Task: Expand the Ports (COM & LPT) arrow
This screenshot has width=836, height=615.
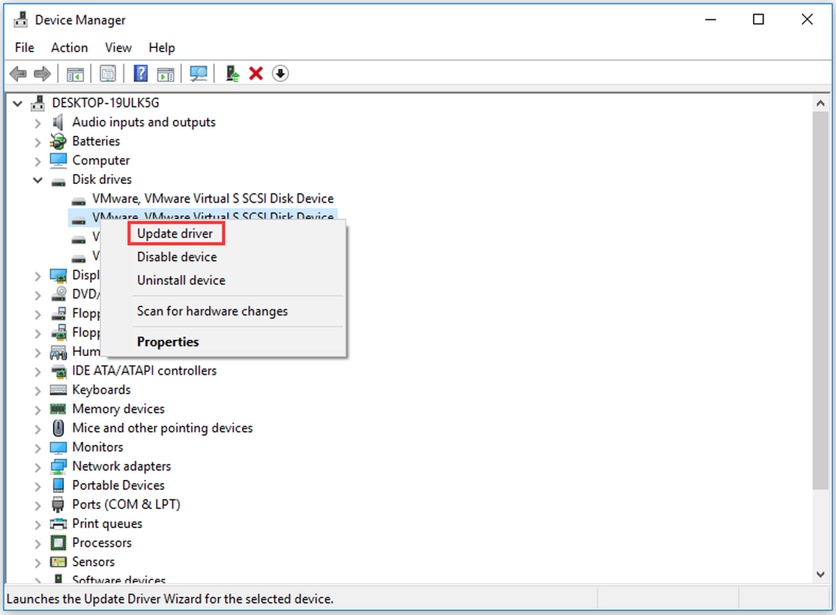Action: 38,505
